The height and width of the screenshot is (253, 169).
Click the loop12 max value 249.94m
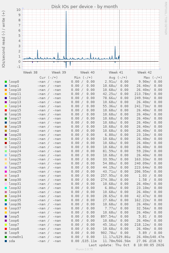tap(142, 98)
